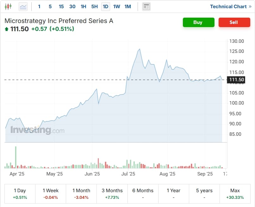Screen dimensions: 255x207
Task: Click the 111.50 current price axis label
Action: pyautogui.click(x=236, y=80)
